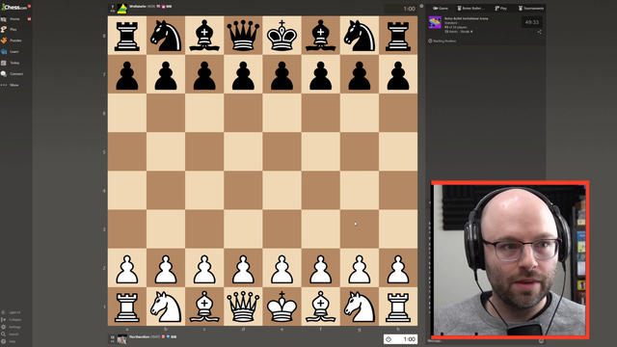Viewport: 617px width, 347px height.
Task: Select the white rook on a1
Action: pos(126,307)
